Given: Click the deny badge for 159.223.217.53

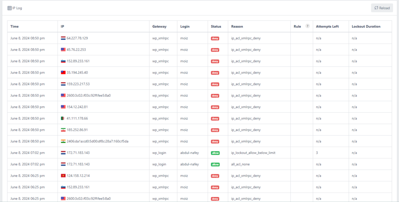Looking at the screenshot, I should [x=215, y=84].
